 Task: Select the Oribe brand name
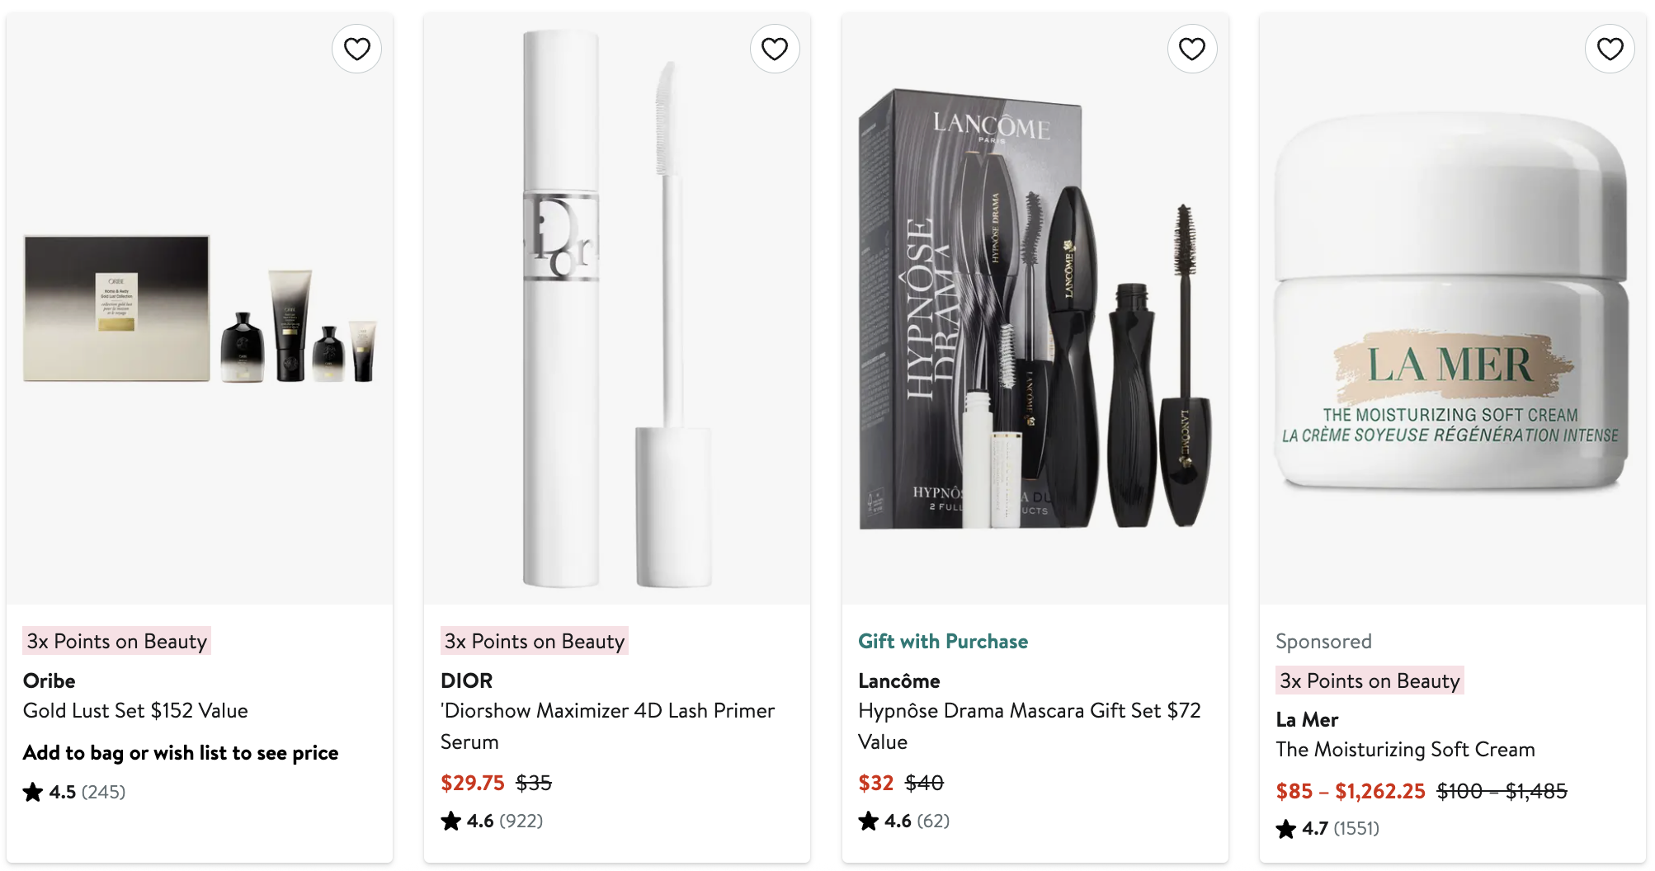click(x=50, y=681)
